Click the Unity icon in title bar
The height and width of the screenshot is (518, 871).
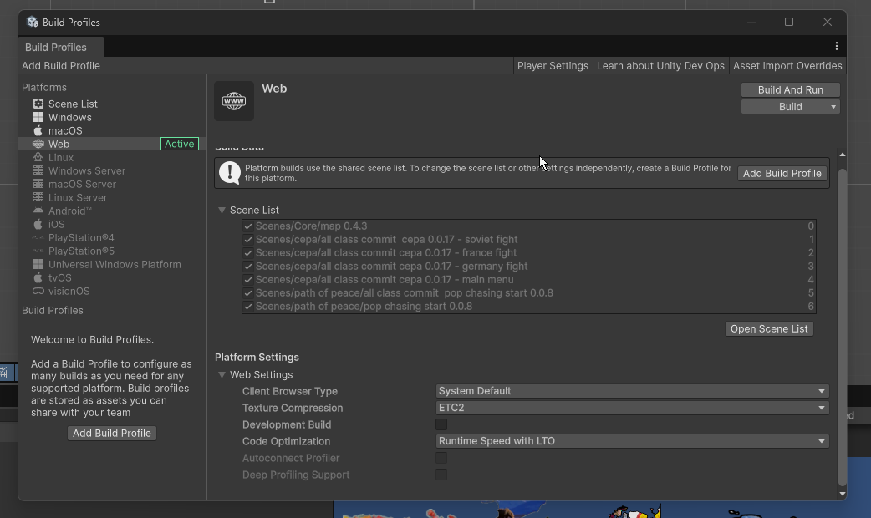tap(33, 23)
